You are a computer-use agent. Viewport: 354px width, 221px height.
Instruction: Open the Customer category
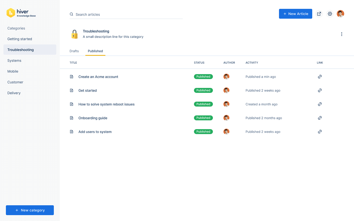(x=15, y=82)
